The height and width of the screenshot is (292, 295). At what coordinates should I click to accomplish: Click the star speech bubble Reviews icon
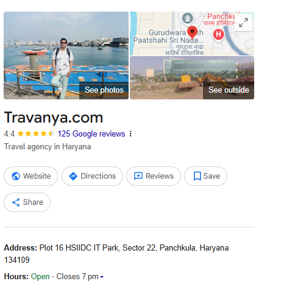138,176
